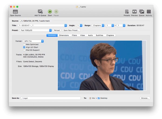Viewport: 162px width, 119px height.
Task: Click the Add To Queue icon
Action: pos(40,12)
